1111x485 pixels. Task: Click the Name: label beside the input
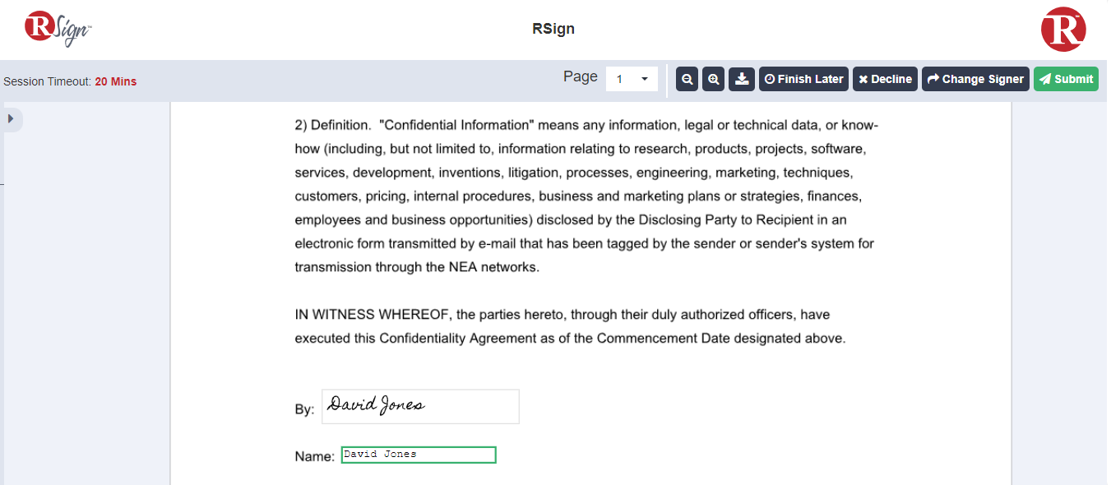click(x=315, y=456)
